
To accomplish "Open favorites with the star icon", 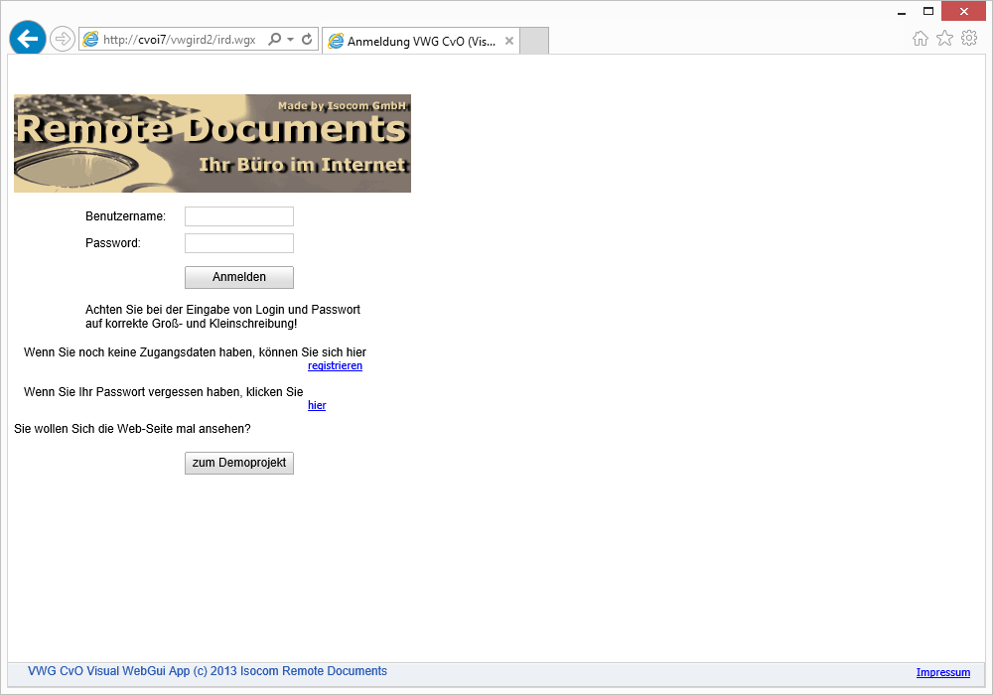I will click(944, 39).
